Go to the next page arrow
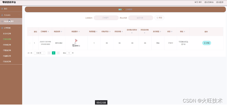This screenshot has height=106, width=227. pyautogui.click(x=58, y=53)
